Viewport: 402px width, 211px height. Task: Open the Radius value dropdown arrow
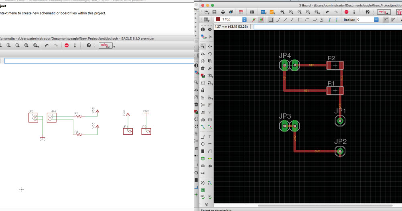(376, 20)
